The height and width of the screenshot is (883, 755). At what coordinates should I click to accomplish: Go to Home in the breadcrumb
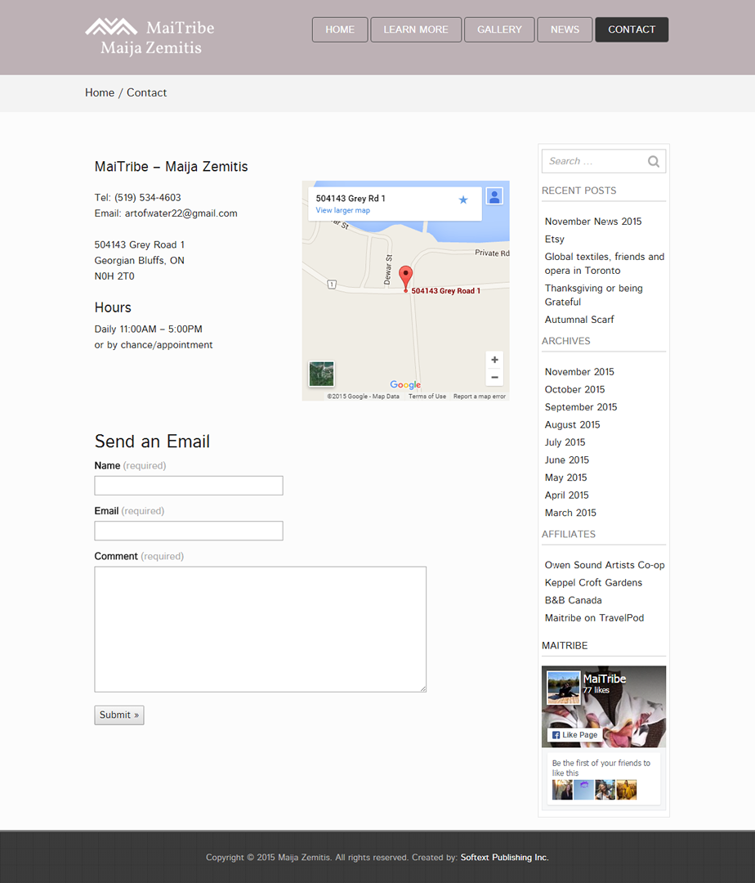coord(100,93)
